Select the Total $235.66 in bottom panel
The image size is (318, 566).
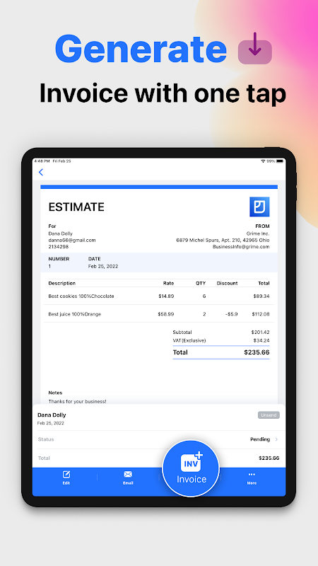[269, 458]
